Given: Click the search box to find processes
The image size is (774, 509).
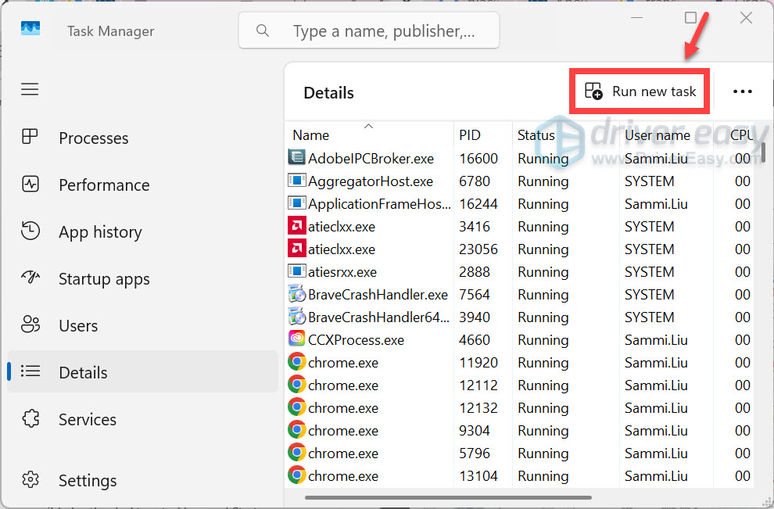Looking at the screenshot, I should click(369, 30).
